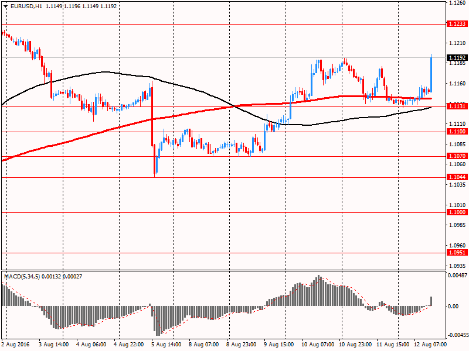Screen dimensions: 469x351
Task: Select the 1.1233 resistance level label
Action: (457, 24)
